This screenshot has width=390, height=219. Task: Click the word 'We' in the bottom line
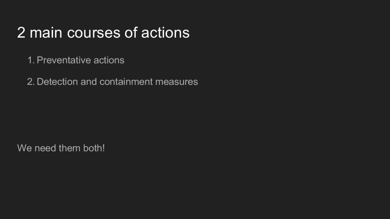coord(25,148)
